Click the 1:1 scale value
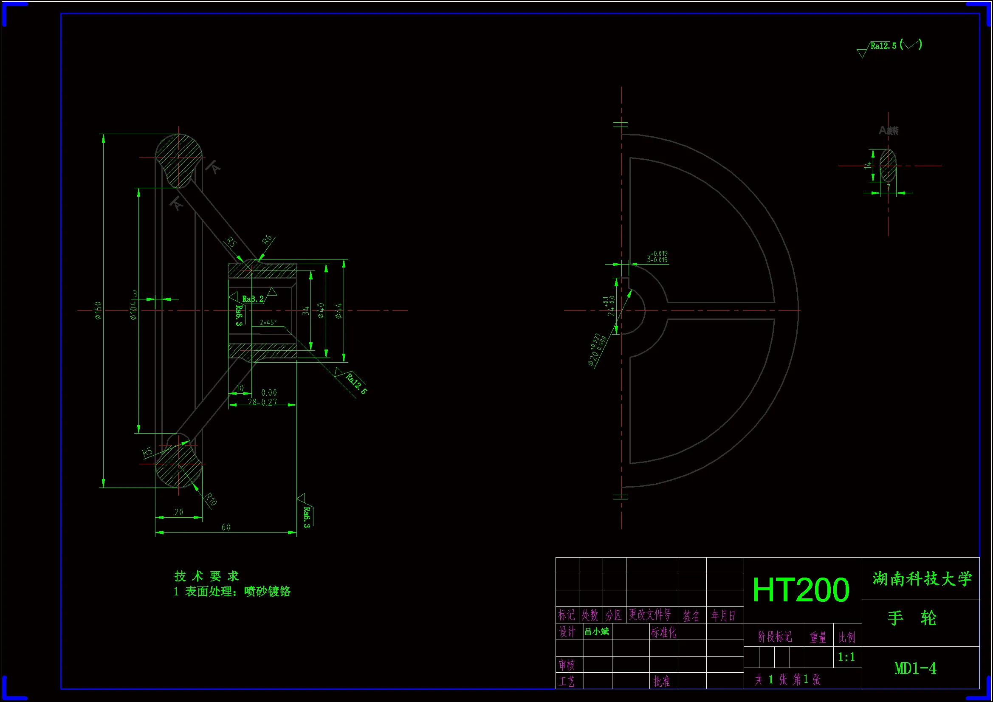This screenshot has width=993, height=702. coord(846,657)
